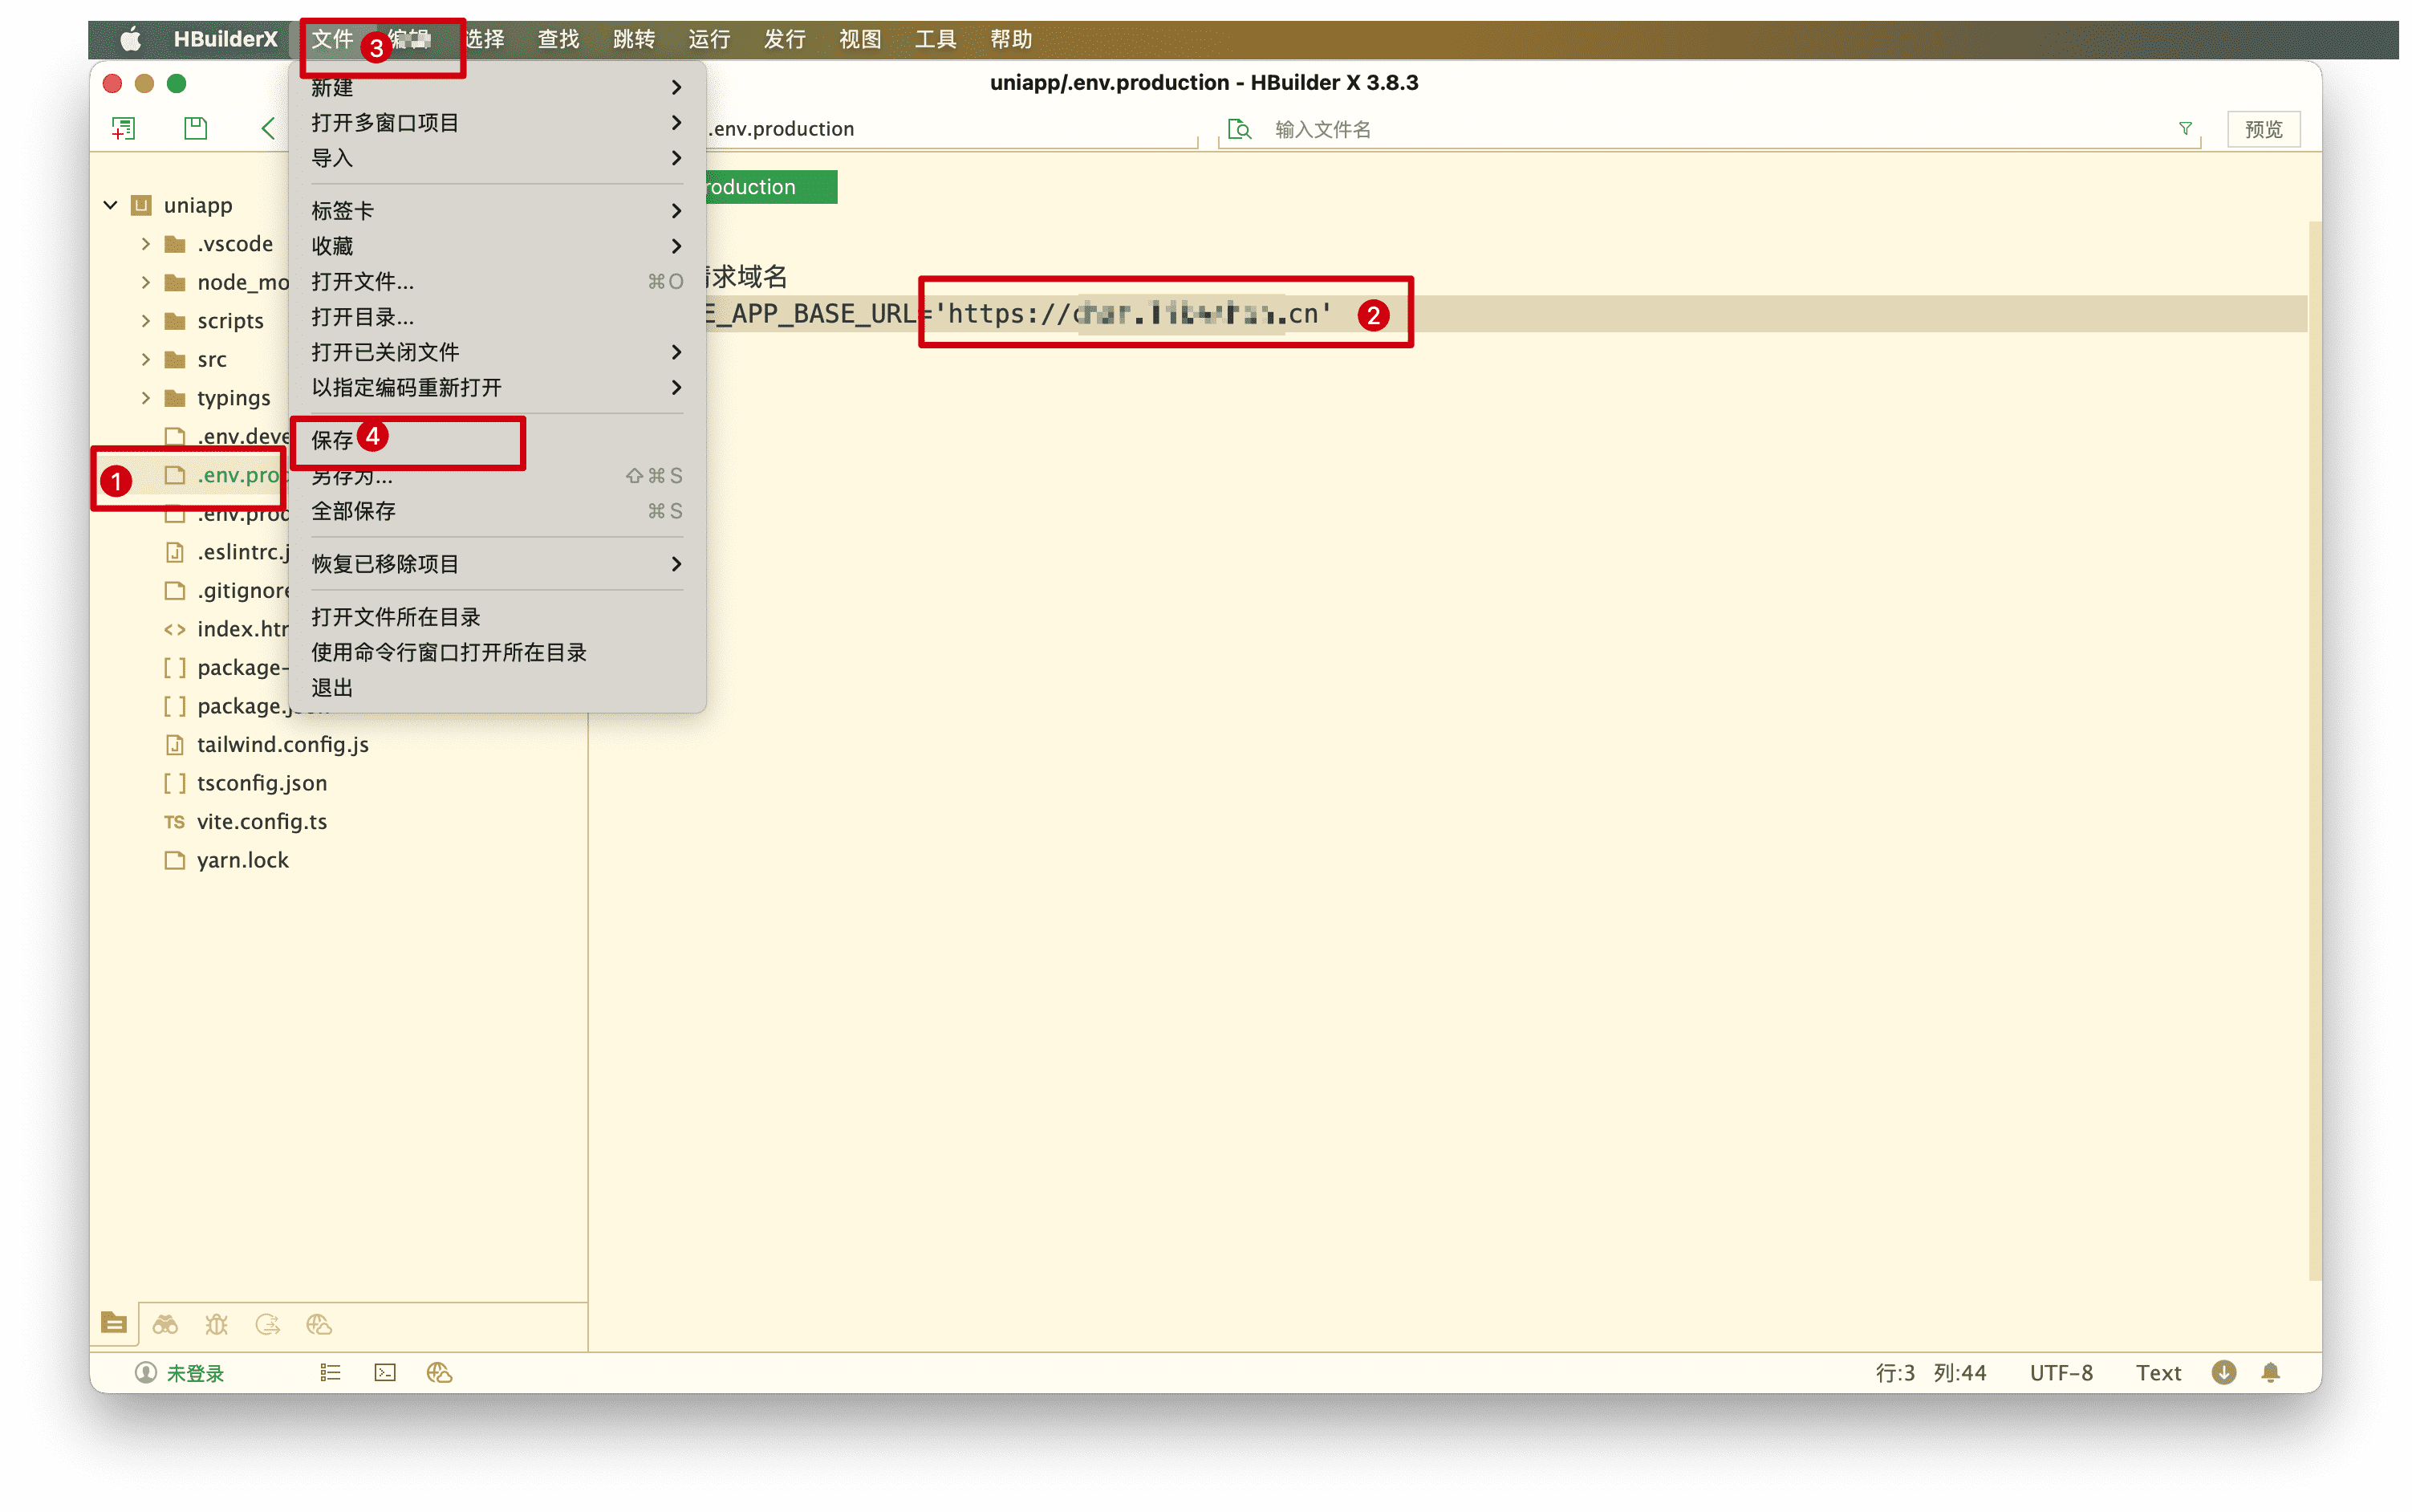Click the vite.config.ts TS file icon
Viewport: 2412px width, 1512px height.
(x=175, y=822)
